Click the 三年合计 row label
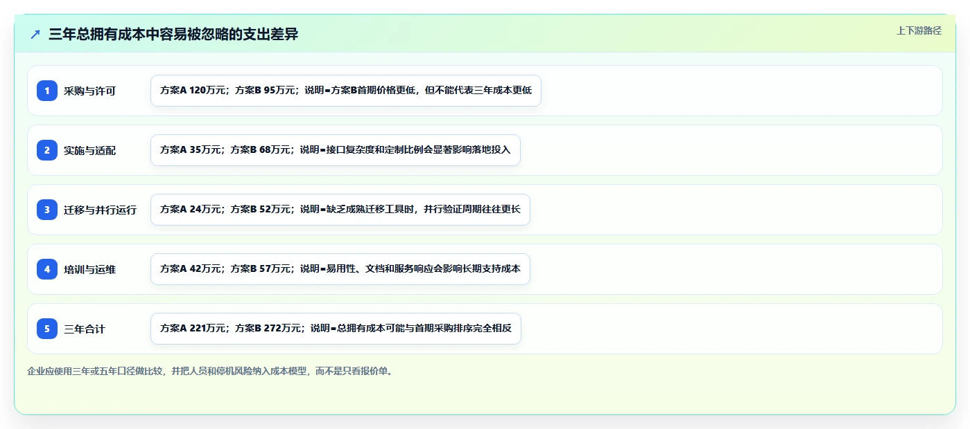Screen dimensions: 970x429 [85, 329]
